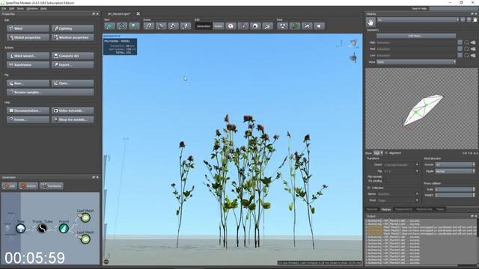Viewport: 479px width, 269px height.
Task: Open the Species dropdown
Action: coord(397,194)
